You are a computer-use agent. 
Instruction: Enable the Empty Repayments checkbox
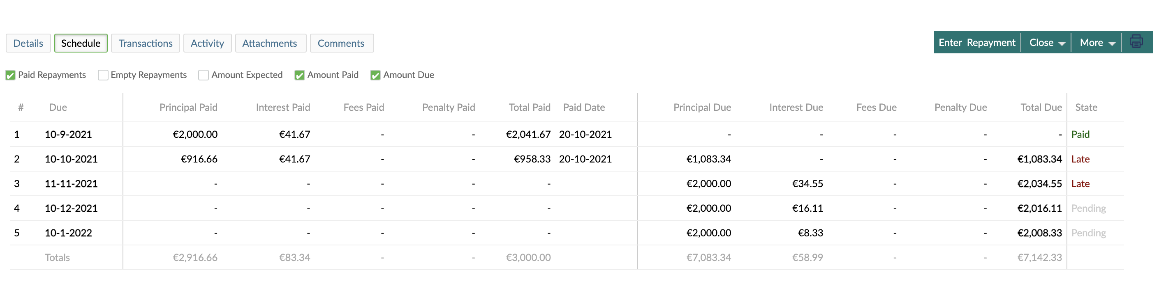click(x=103, y=75)
